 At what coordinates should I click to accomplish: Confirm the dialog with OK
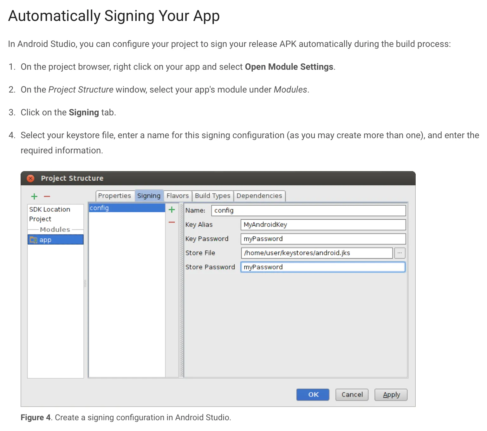(x=313, y=395)
